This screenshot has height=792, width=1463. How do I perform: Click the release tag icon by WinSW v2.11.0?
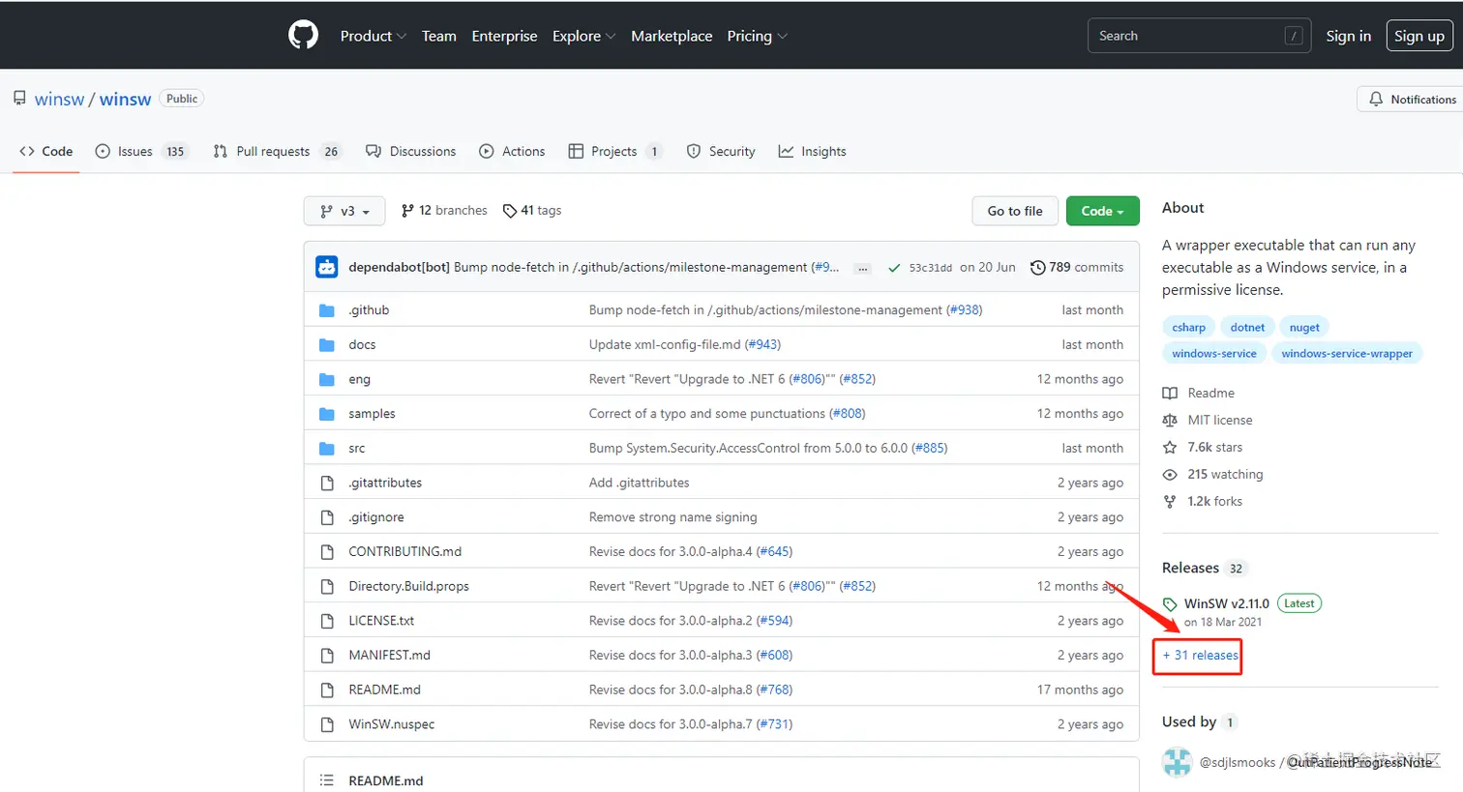coord(1170,603)
